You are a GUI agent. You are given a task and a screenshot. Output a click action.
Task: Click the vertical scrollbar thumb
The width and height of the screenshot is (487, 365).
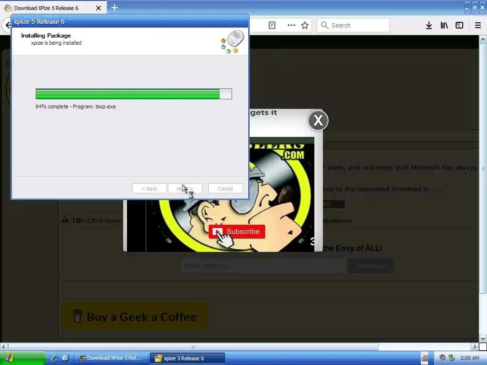pos(483,169)
